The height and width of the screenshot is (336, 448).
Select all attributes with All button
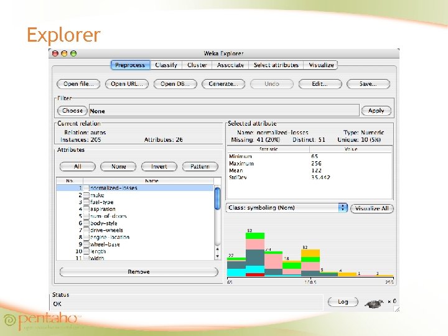(77, 167)
